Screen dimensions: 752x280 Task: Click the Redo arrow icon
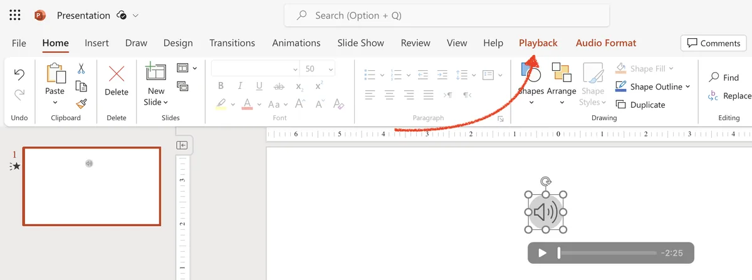click(19, 95)
